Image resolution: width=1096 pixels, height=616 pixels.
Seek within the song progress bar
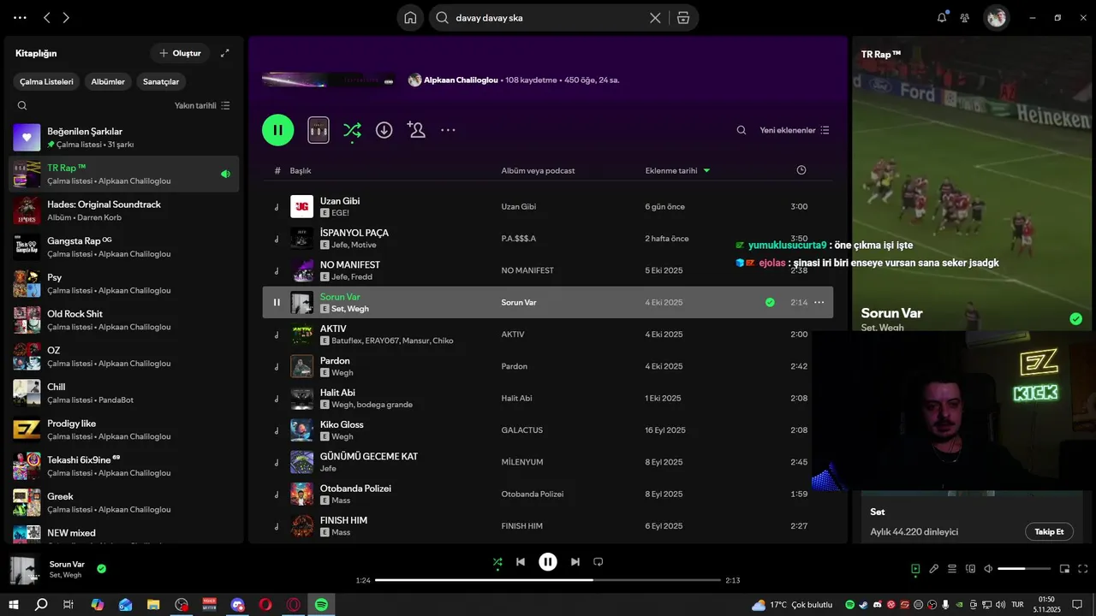pos(548,580)
